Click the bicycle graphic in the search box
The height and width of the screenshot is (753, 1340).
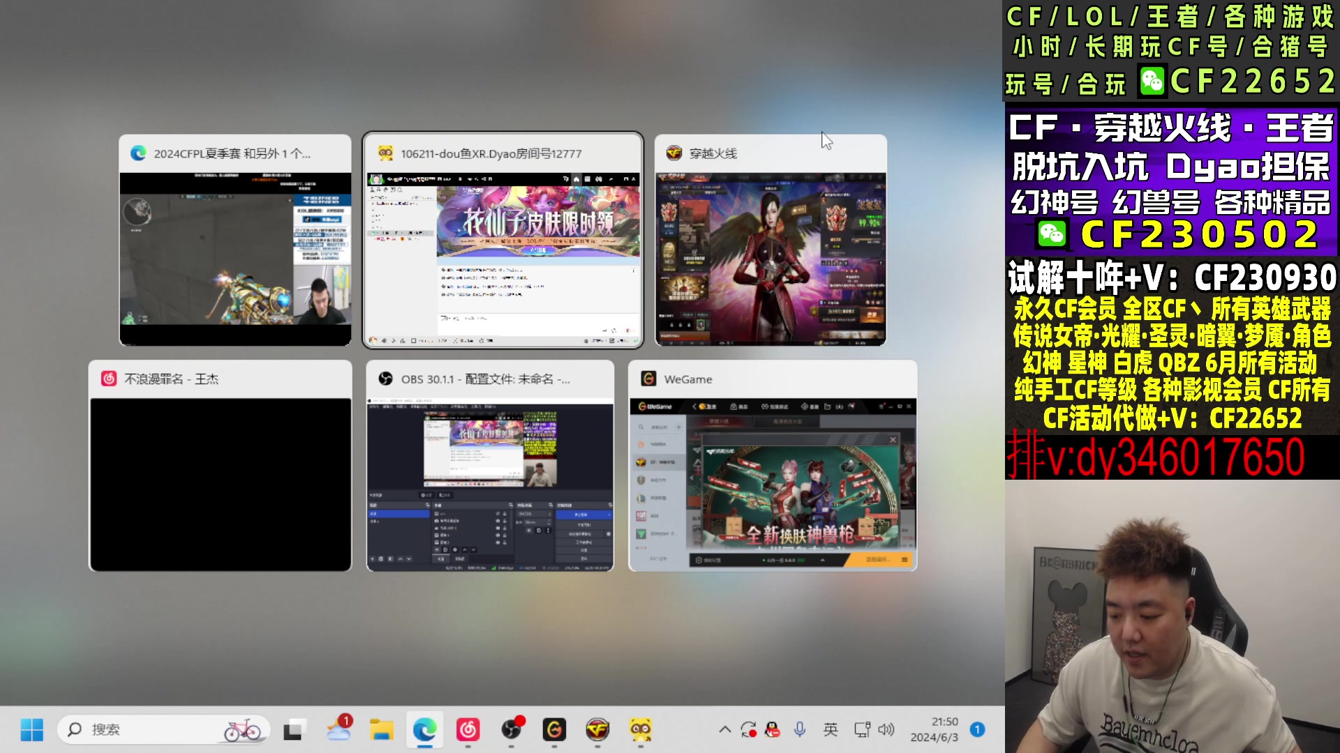coord(243,730)
